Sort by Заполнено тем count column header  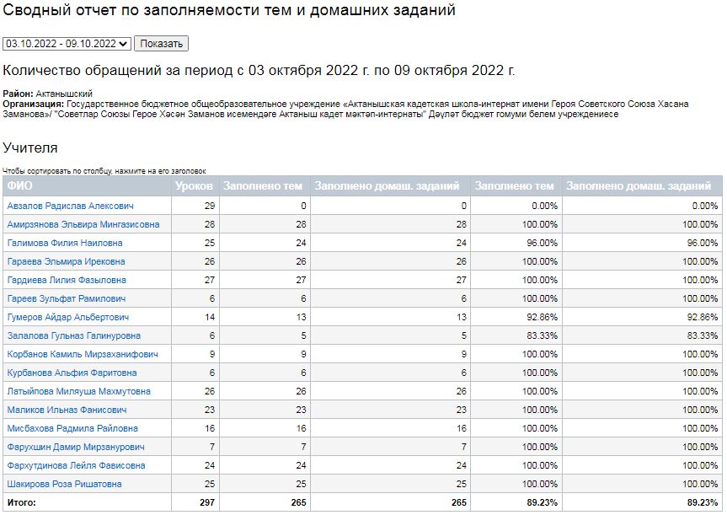point(263,186)
